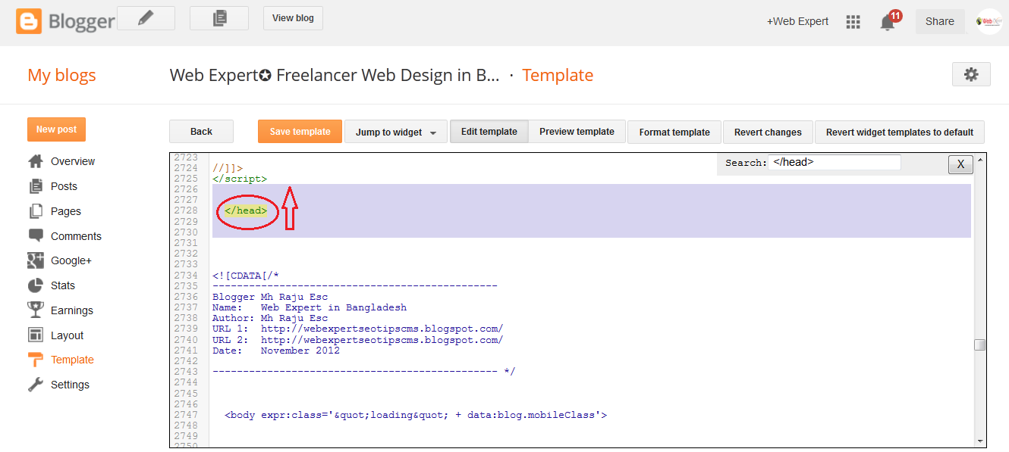Screen dimensions: 1009x452
Task: Click New post button
Action: (56, 129)
